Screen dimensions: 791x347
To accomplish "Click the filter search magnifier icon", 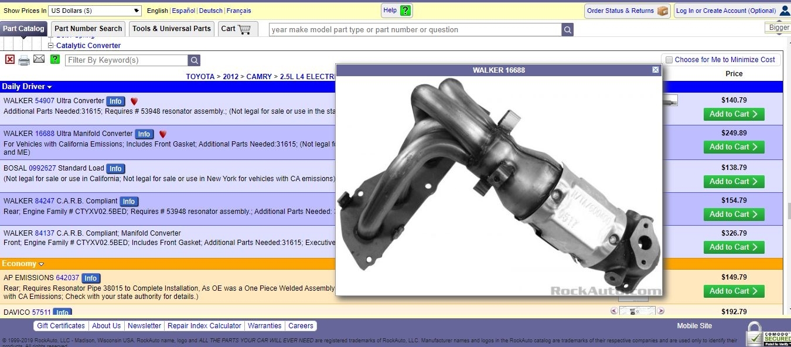I will click(x=194, y=60).
